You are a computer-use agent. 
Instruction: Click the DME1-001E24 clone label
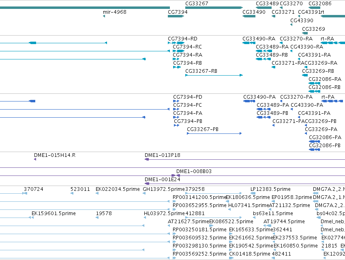click(163, 180)
